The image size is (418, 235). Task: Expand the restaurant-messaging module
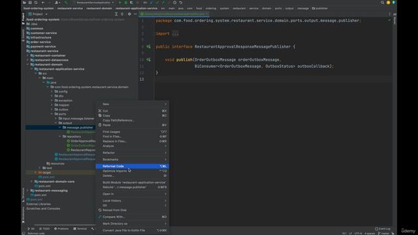pos(27,191)
